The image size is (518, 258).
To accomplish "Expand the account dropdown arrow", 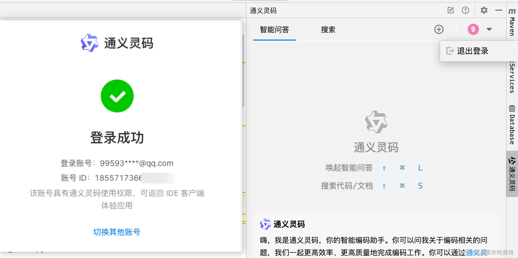I will coord(489,29).
